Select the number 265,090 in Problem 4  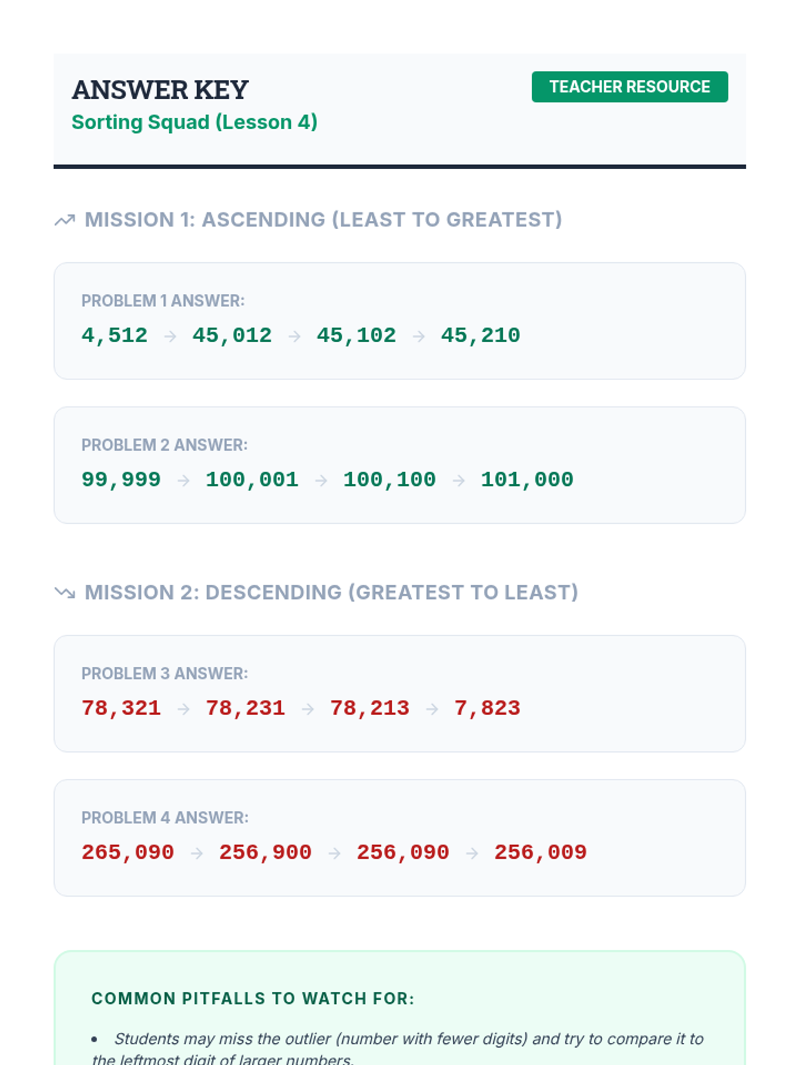coord(128,852)
